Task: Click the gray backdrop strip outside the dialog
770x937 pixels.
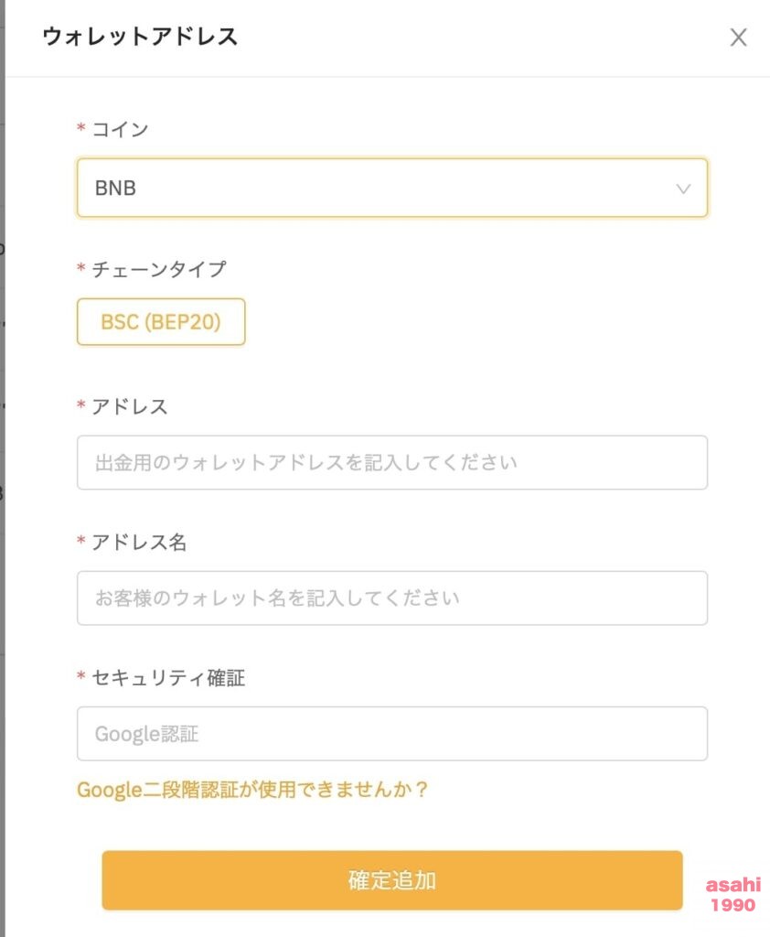Action: [x=3, y=468]
